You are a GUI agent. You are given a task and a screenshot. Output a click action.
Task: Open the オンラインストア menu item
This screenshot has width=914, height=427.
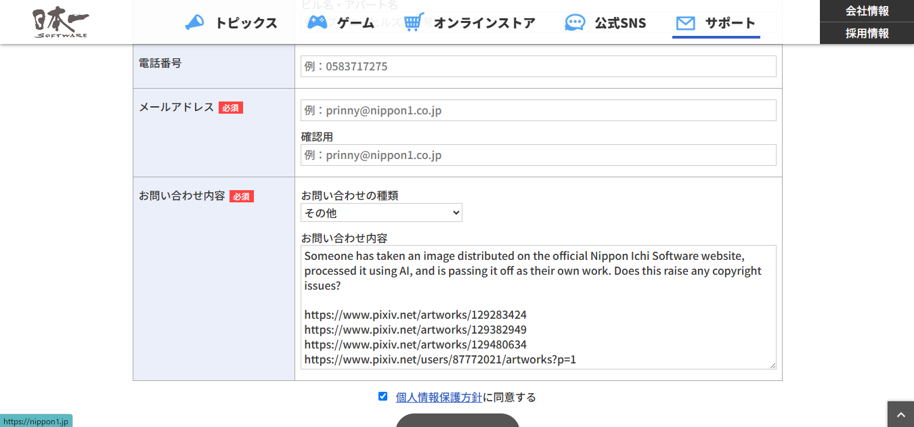tap(485, 23)
